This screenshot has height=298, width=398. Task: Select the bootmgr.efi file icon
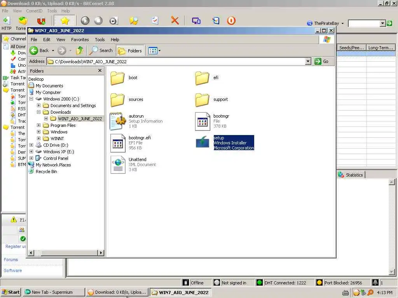coord(118,143)
